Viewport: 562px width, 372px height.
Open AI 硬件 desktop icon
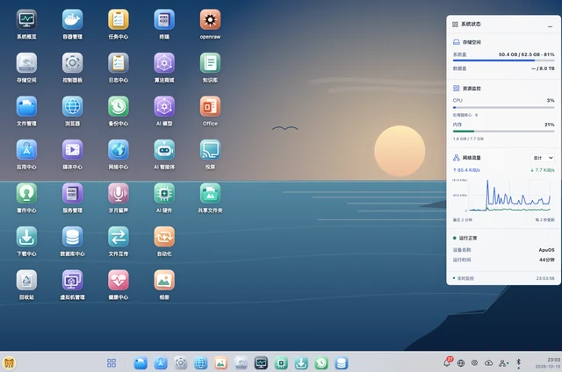click(x=164, y=193)
